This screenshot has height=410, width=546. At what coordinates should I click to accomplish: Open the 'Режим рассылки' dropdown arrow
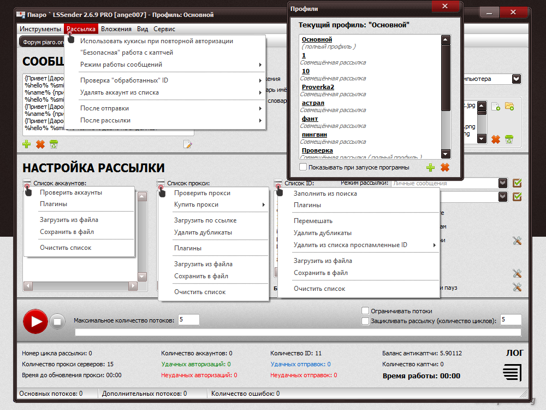pos(502,183)
